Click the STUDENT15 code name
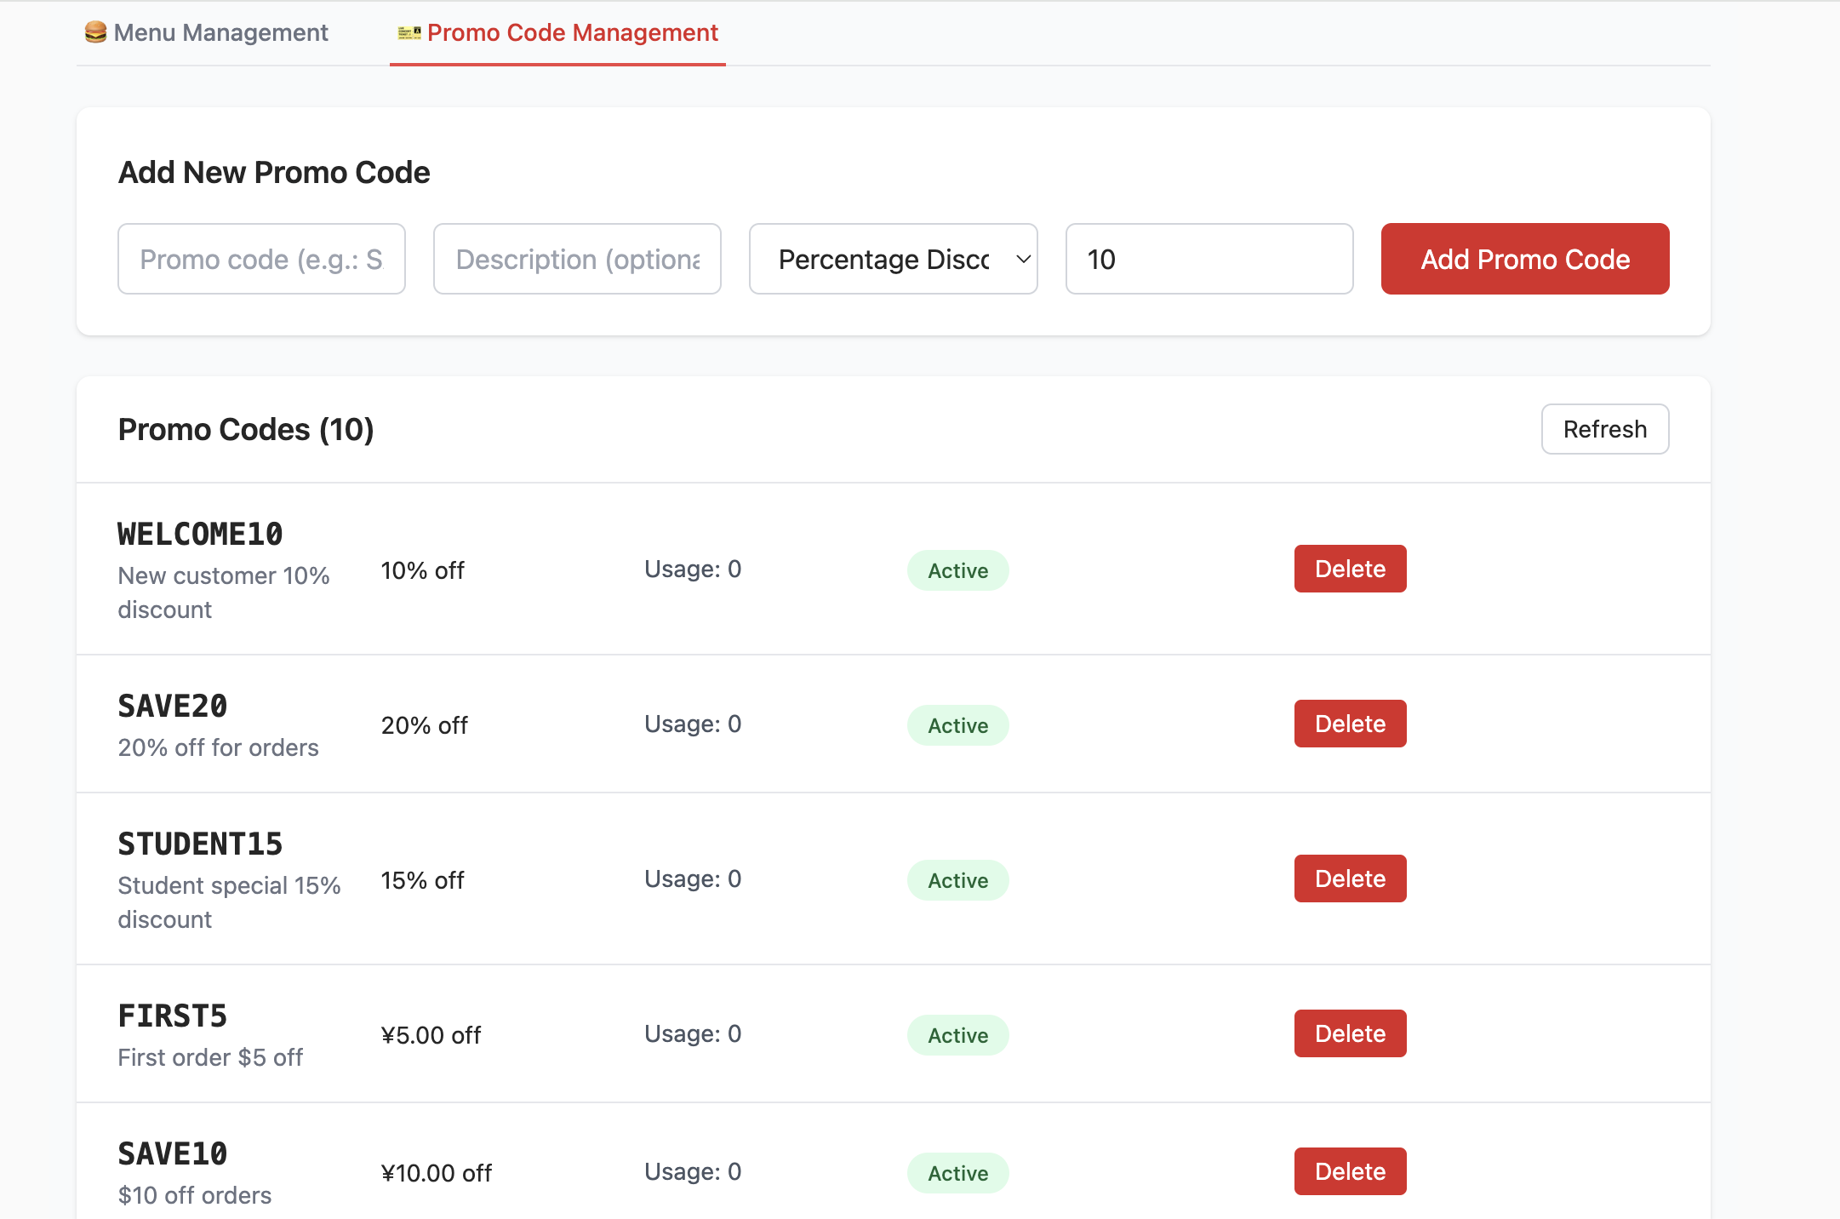 [200, 844]
